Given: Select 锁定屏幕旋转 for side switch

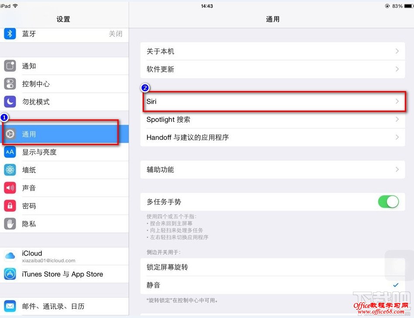Looking at the screenshot, I should tap(273, 267).
